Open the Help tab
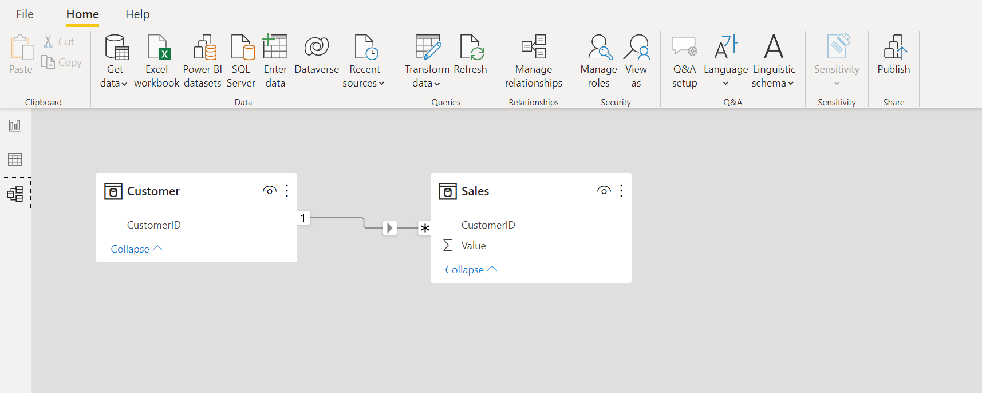The width and height of the screenshot is (982, 393). pyautogui.click(x=137, y=14)
